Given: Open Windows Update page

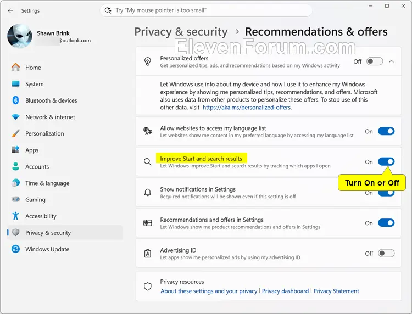Looking at the screenshot, I should pos(65,249).
